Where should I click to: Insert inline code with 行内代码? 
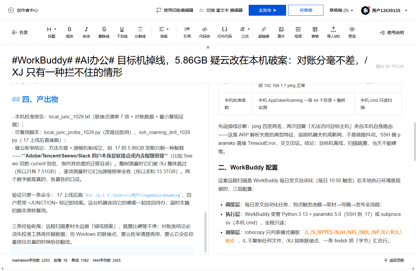point(225,33)
